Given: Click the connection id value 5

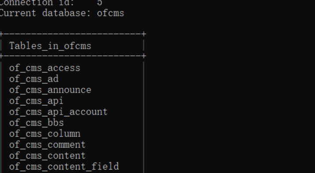Looking at the screenshot, I should 100,3.
